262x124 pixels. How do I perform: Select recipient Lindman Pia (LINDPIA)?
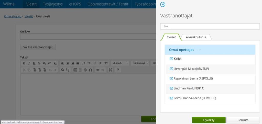click(x=189, y=88)
